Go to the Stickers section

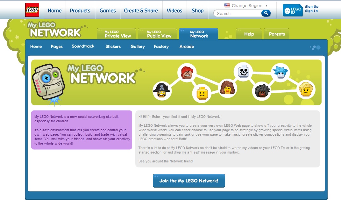(x=113, y=46)
